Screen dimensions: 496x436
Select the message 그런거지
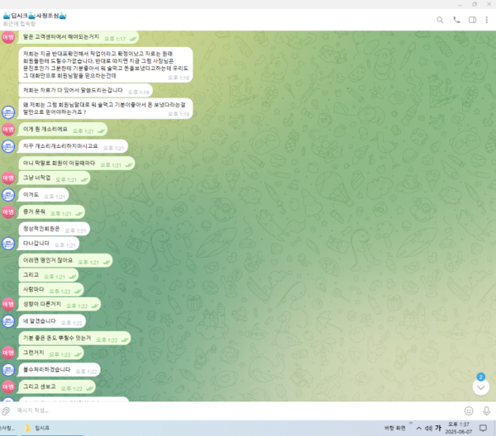coord(51,353)
